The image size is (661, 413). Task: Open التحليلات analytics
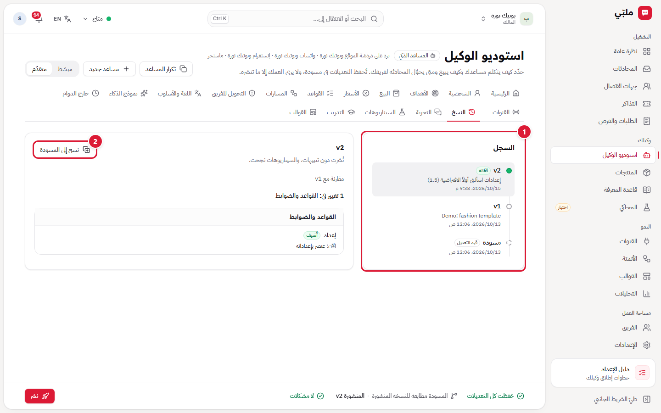(603, 294)
